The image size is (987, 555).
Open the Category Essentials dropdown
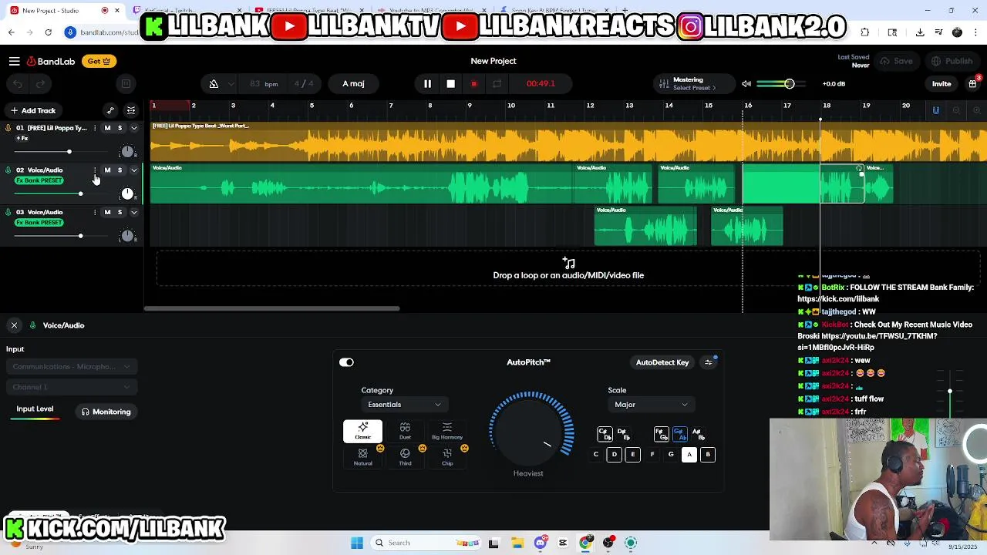(404, 405)
